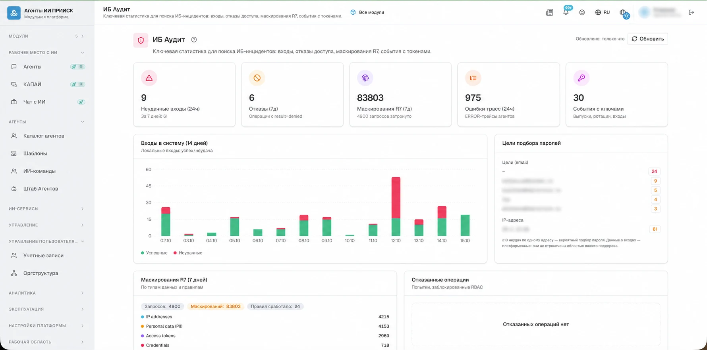707x350 pixels.
Task: Open the documentation icon in header
Action: (550, 12)
